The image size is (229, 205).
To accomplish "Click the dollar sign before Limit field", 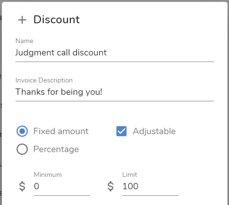I will click(x=111, y=186).
